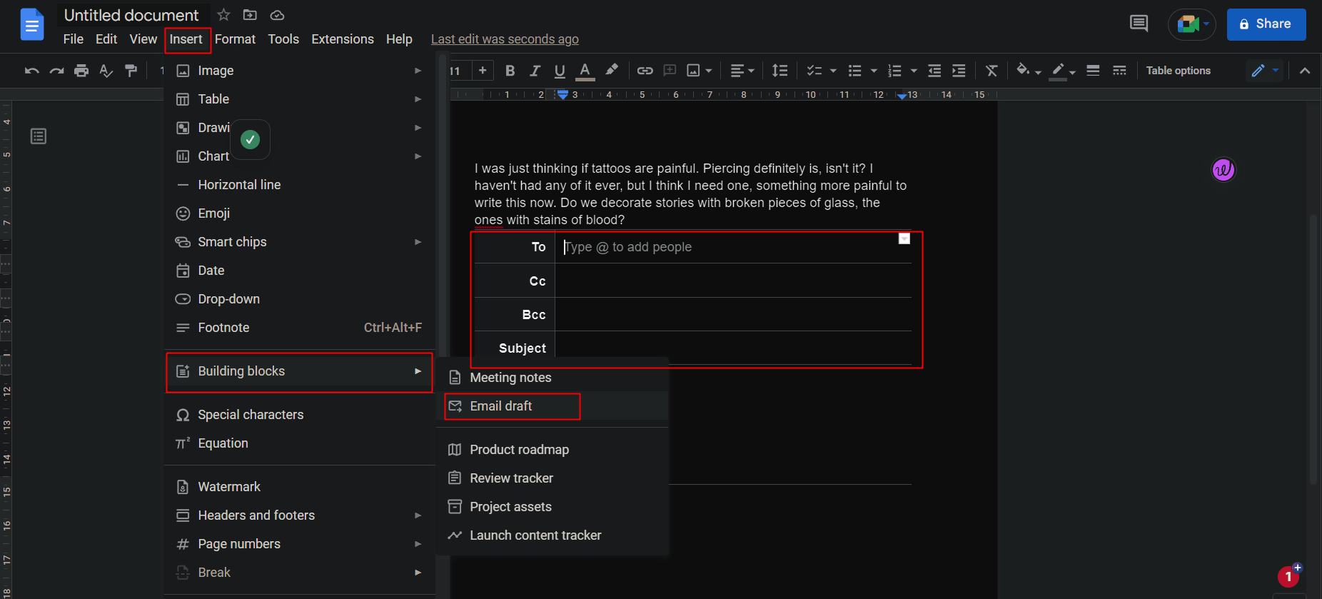Click the Table options button
Image resolution: width=1322 pixels, height=599 pixels.
tap(1179, 71)
